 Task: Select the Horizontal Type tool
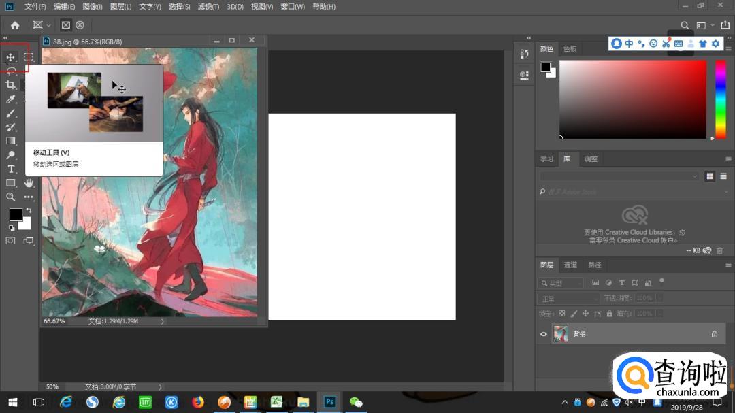coord(11,169)
